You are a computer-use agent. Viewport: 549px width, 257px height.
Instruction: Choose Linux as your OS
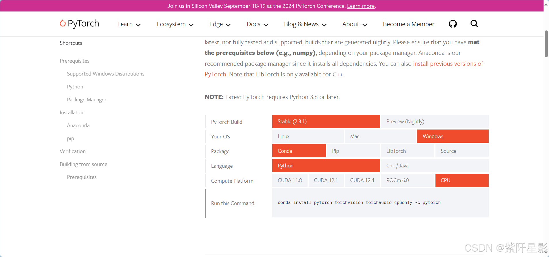pos(308,136)
